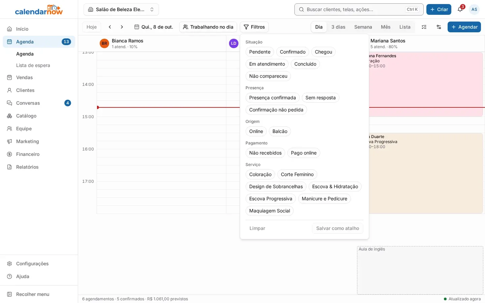Go to previous day arrow
This screenshot has height=303, width=485.
[110, 27]
